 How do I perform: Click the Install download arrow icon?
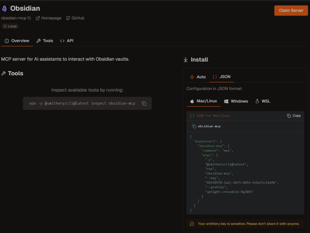(185, 60)
